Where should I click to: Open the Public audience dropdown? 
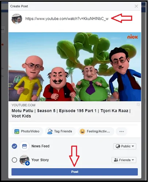tap(125, 146)
